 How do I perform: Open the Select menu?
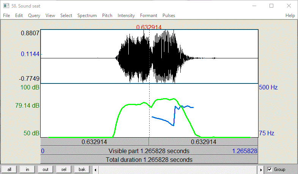pos(66,16)
